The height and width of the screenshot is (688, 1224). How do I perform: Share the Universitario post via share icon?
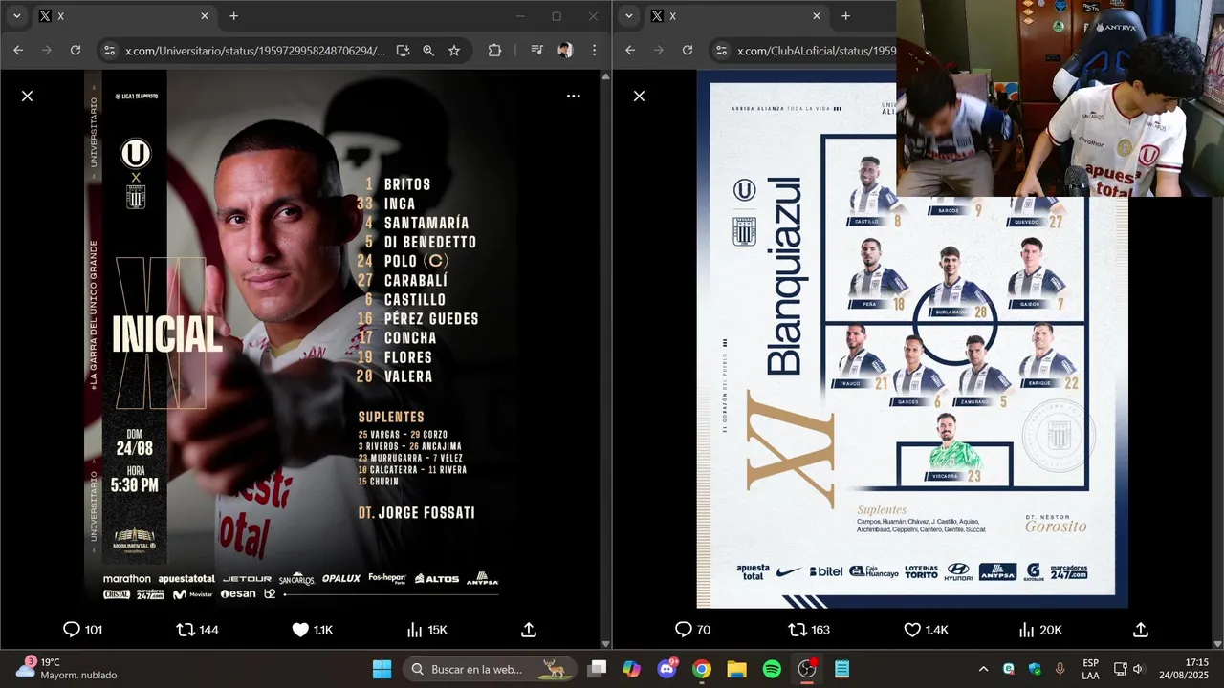pos(529,630)
